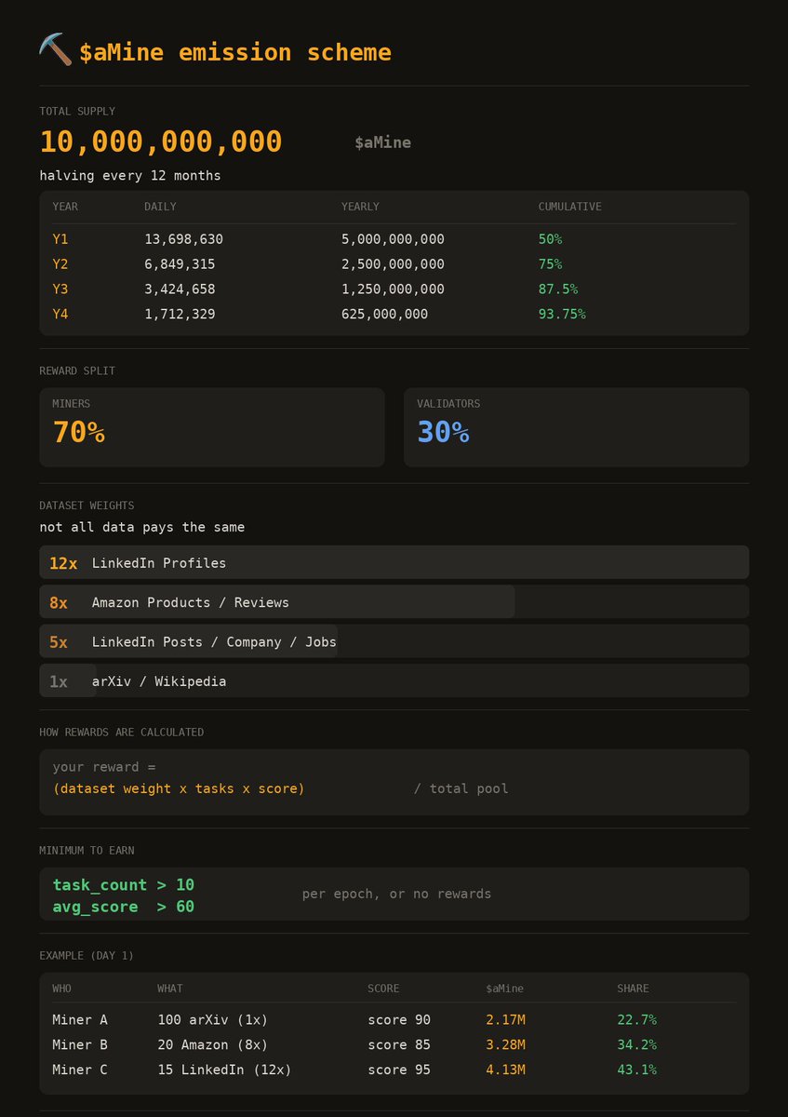Select cumulative 87.5% value
788x1117 pixels.
(x=558, y=289)
